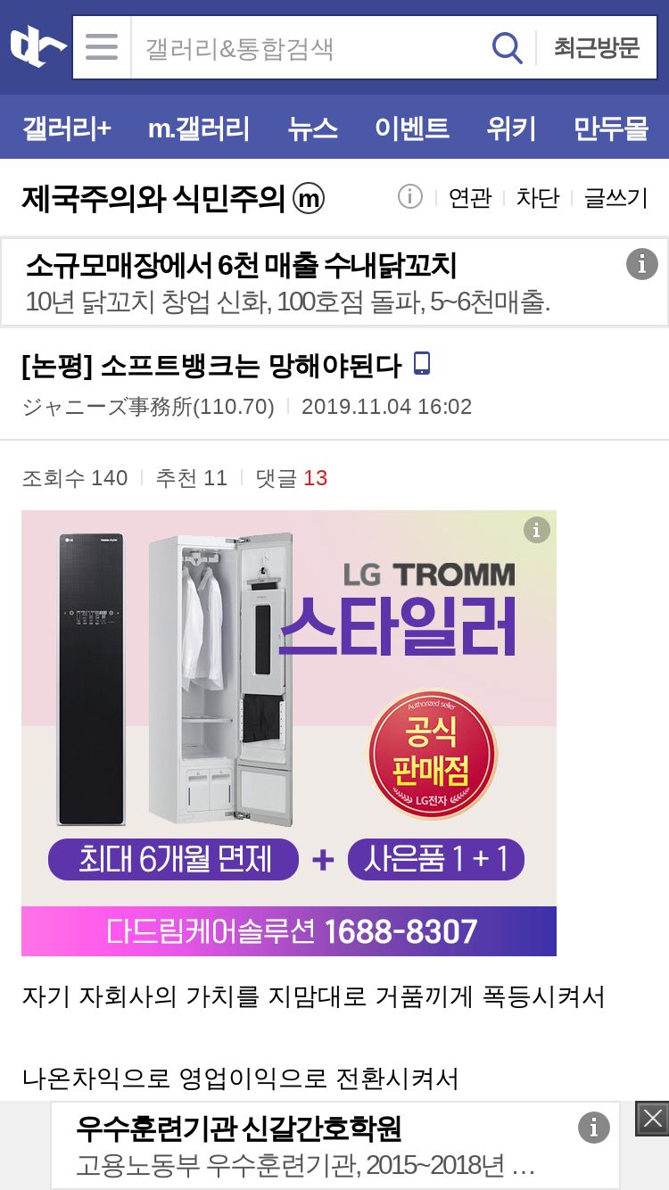Image resolution: width=669 pixels, height=1190 pixels.
Task: Open the 최근방문 recent visits list
Action: pos(597,47)
